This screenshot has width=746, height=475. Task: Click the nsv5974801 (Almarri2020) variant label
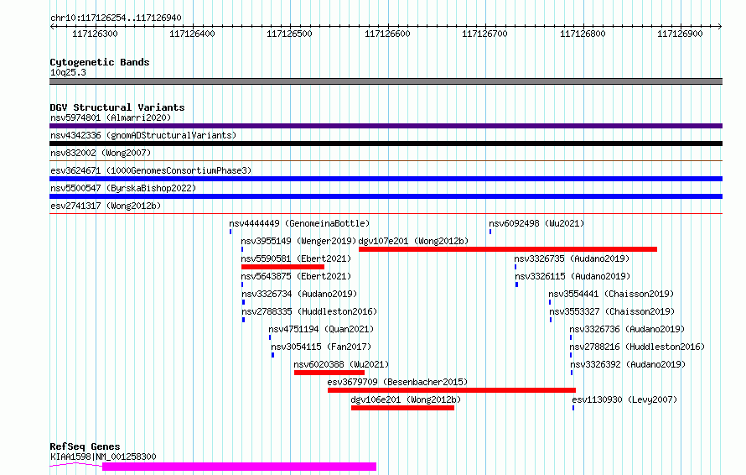[x=111, y=117]
